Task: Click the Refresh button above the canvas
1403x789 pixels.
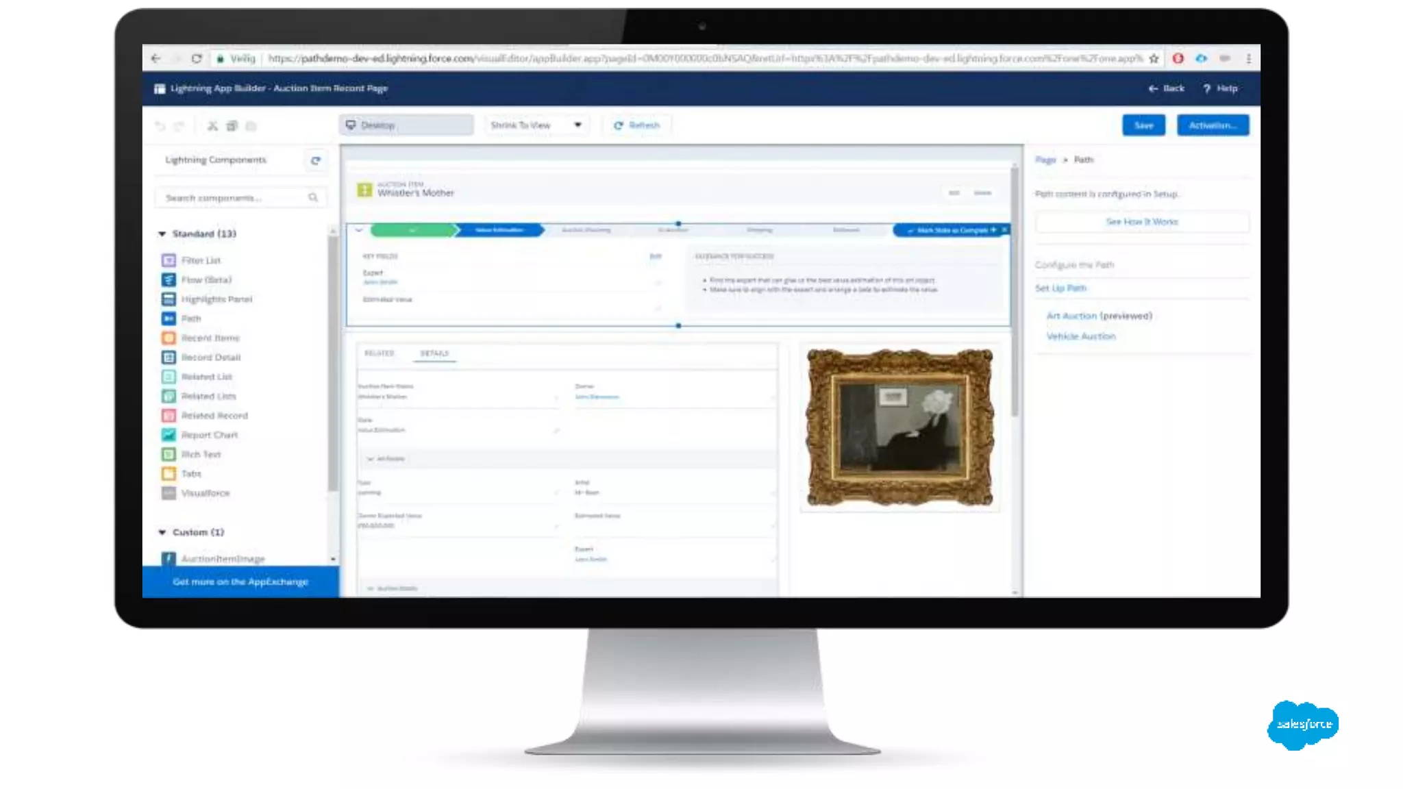Action: (x=636, y=125)
